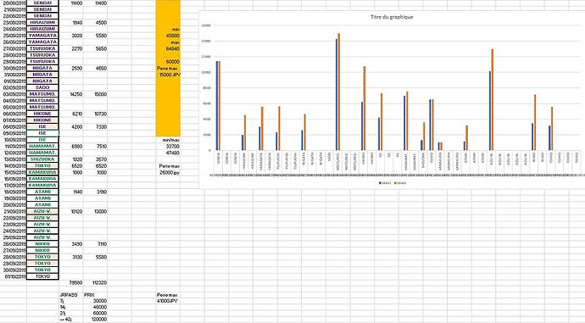Select the orange AIZU-V. bar in chart

pyautogui.click(x=493, y=99)
